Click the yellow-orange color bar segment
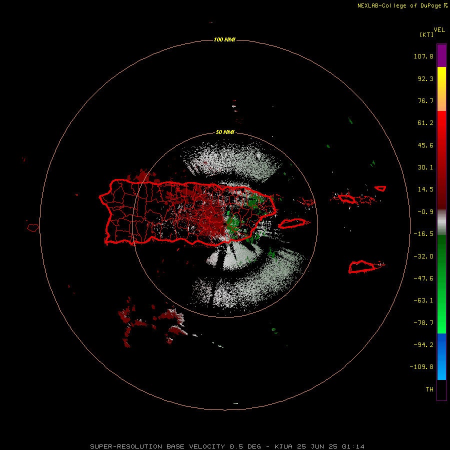The width and height of the screenshot is (450, 450). 441,89
